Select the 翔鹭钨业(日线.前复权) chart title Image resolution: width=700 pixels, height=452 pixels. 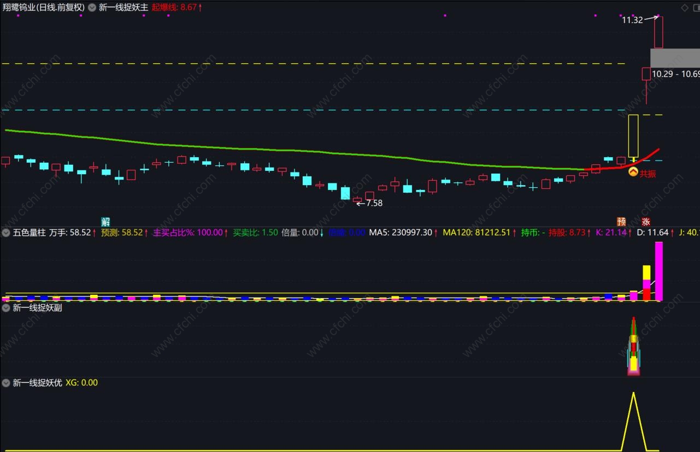(x=43, y=8)
